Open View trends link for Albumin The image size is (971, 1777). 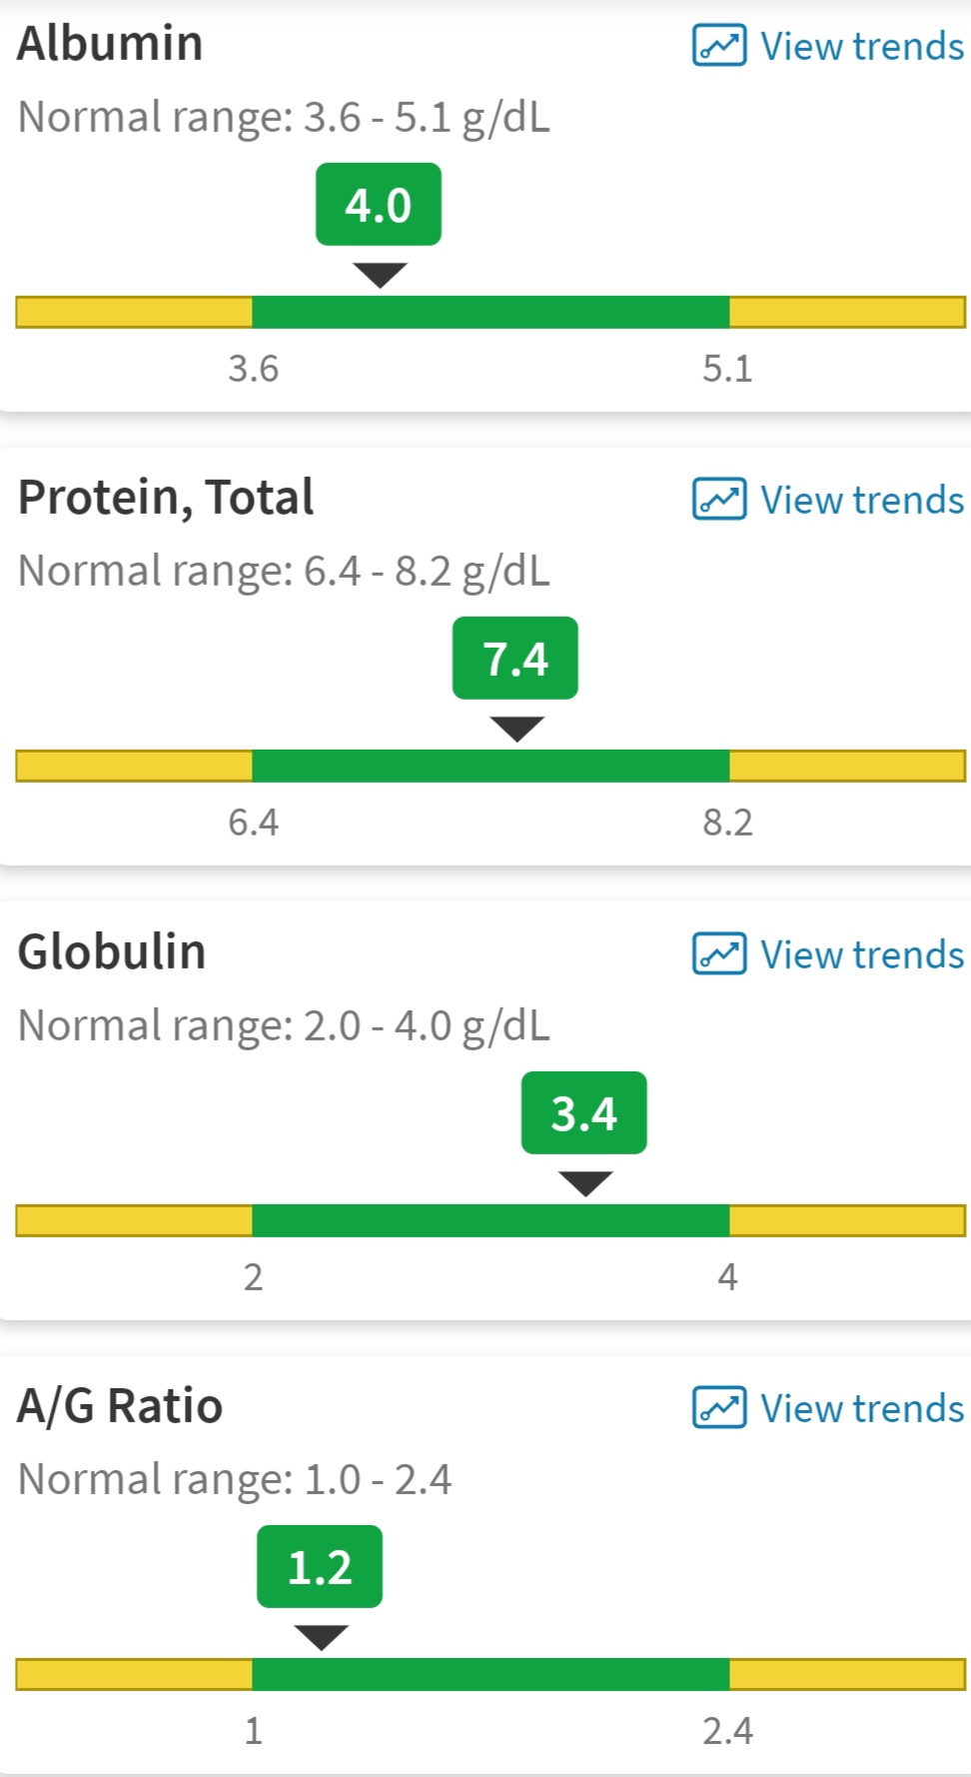point(862,46)
